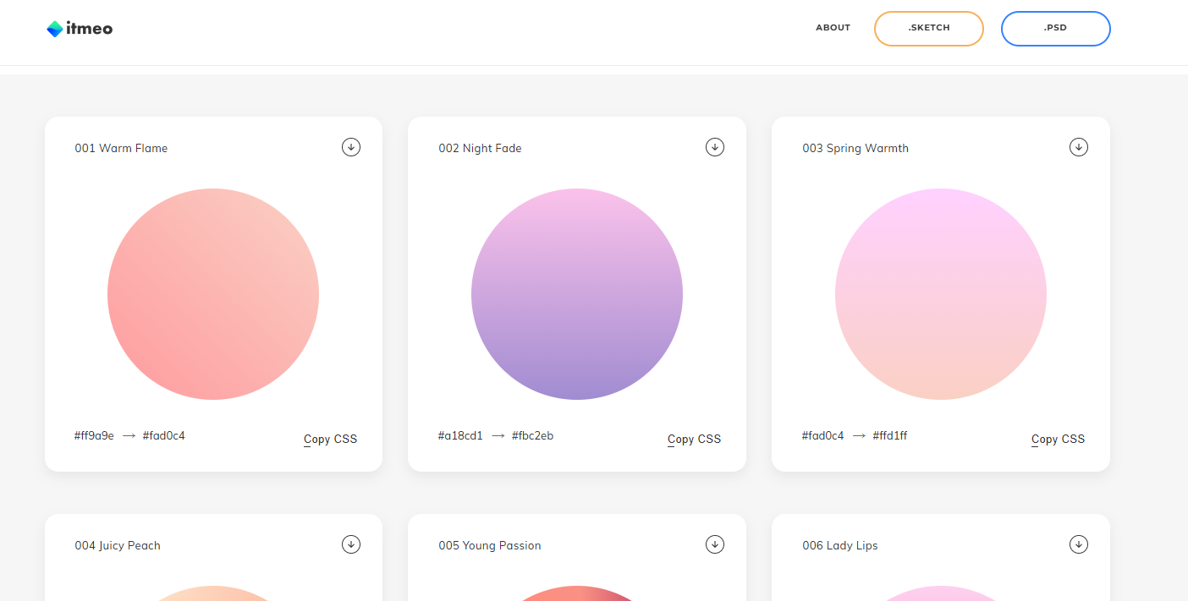Click the 006 Lady Lips title
The image size is (1188, 601).
coord(840,545)
